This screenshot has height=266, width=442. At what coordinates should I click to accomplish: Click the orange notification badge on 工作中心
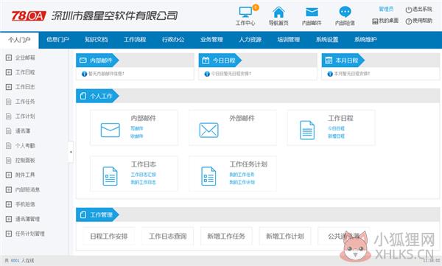point(256,7)
